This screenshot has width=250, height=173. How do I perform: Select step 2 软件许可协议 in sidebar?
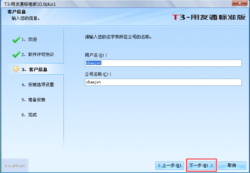point(38,55)
